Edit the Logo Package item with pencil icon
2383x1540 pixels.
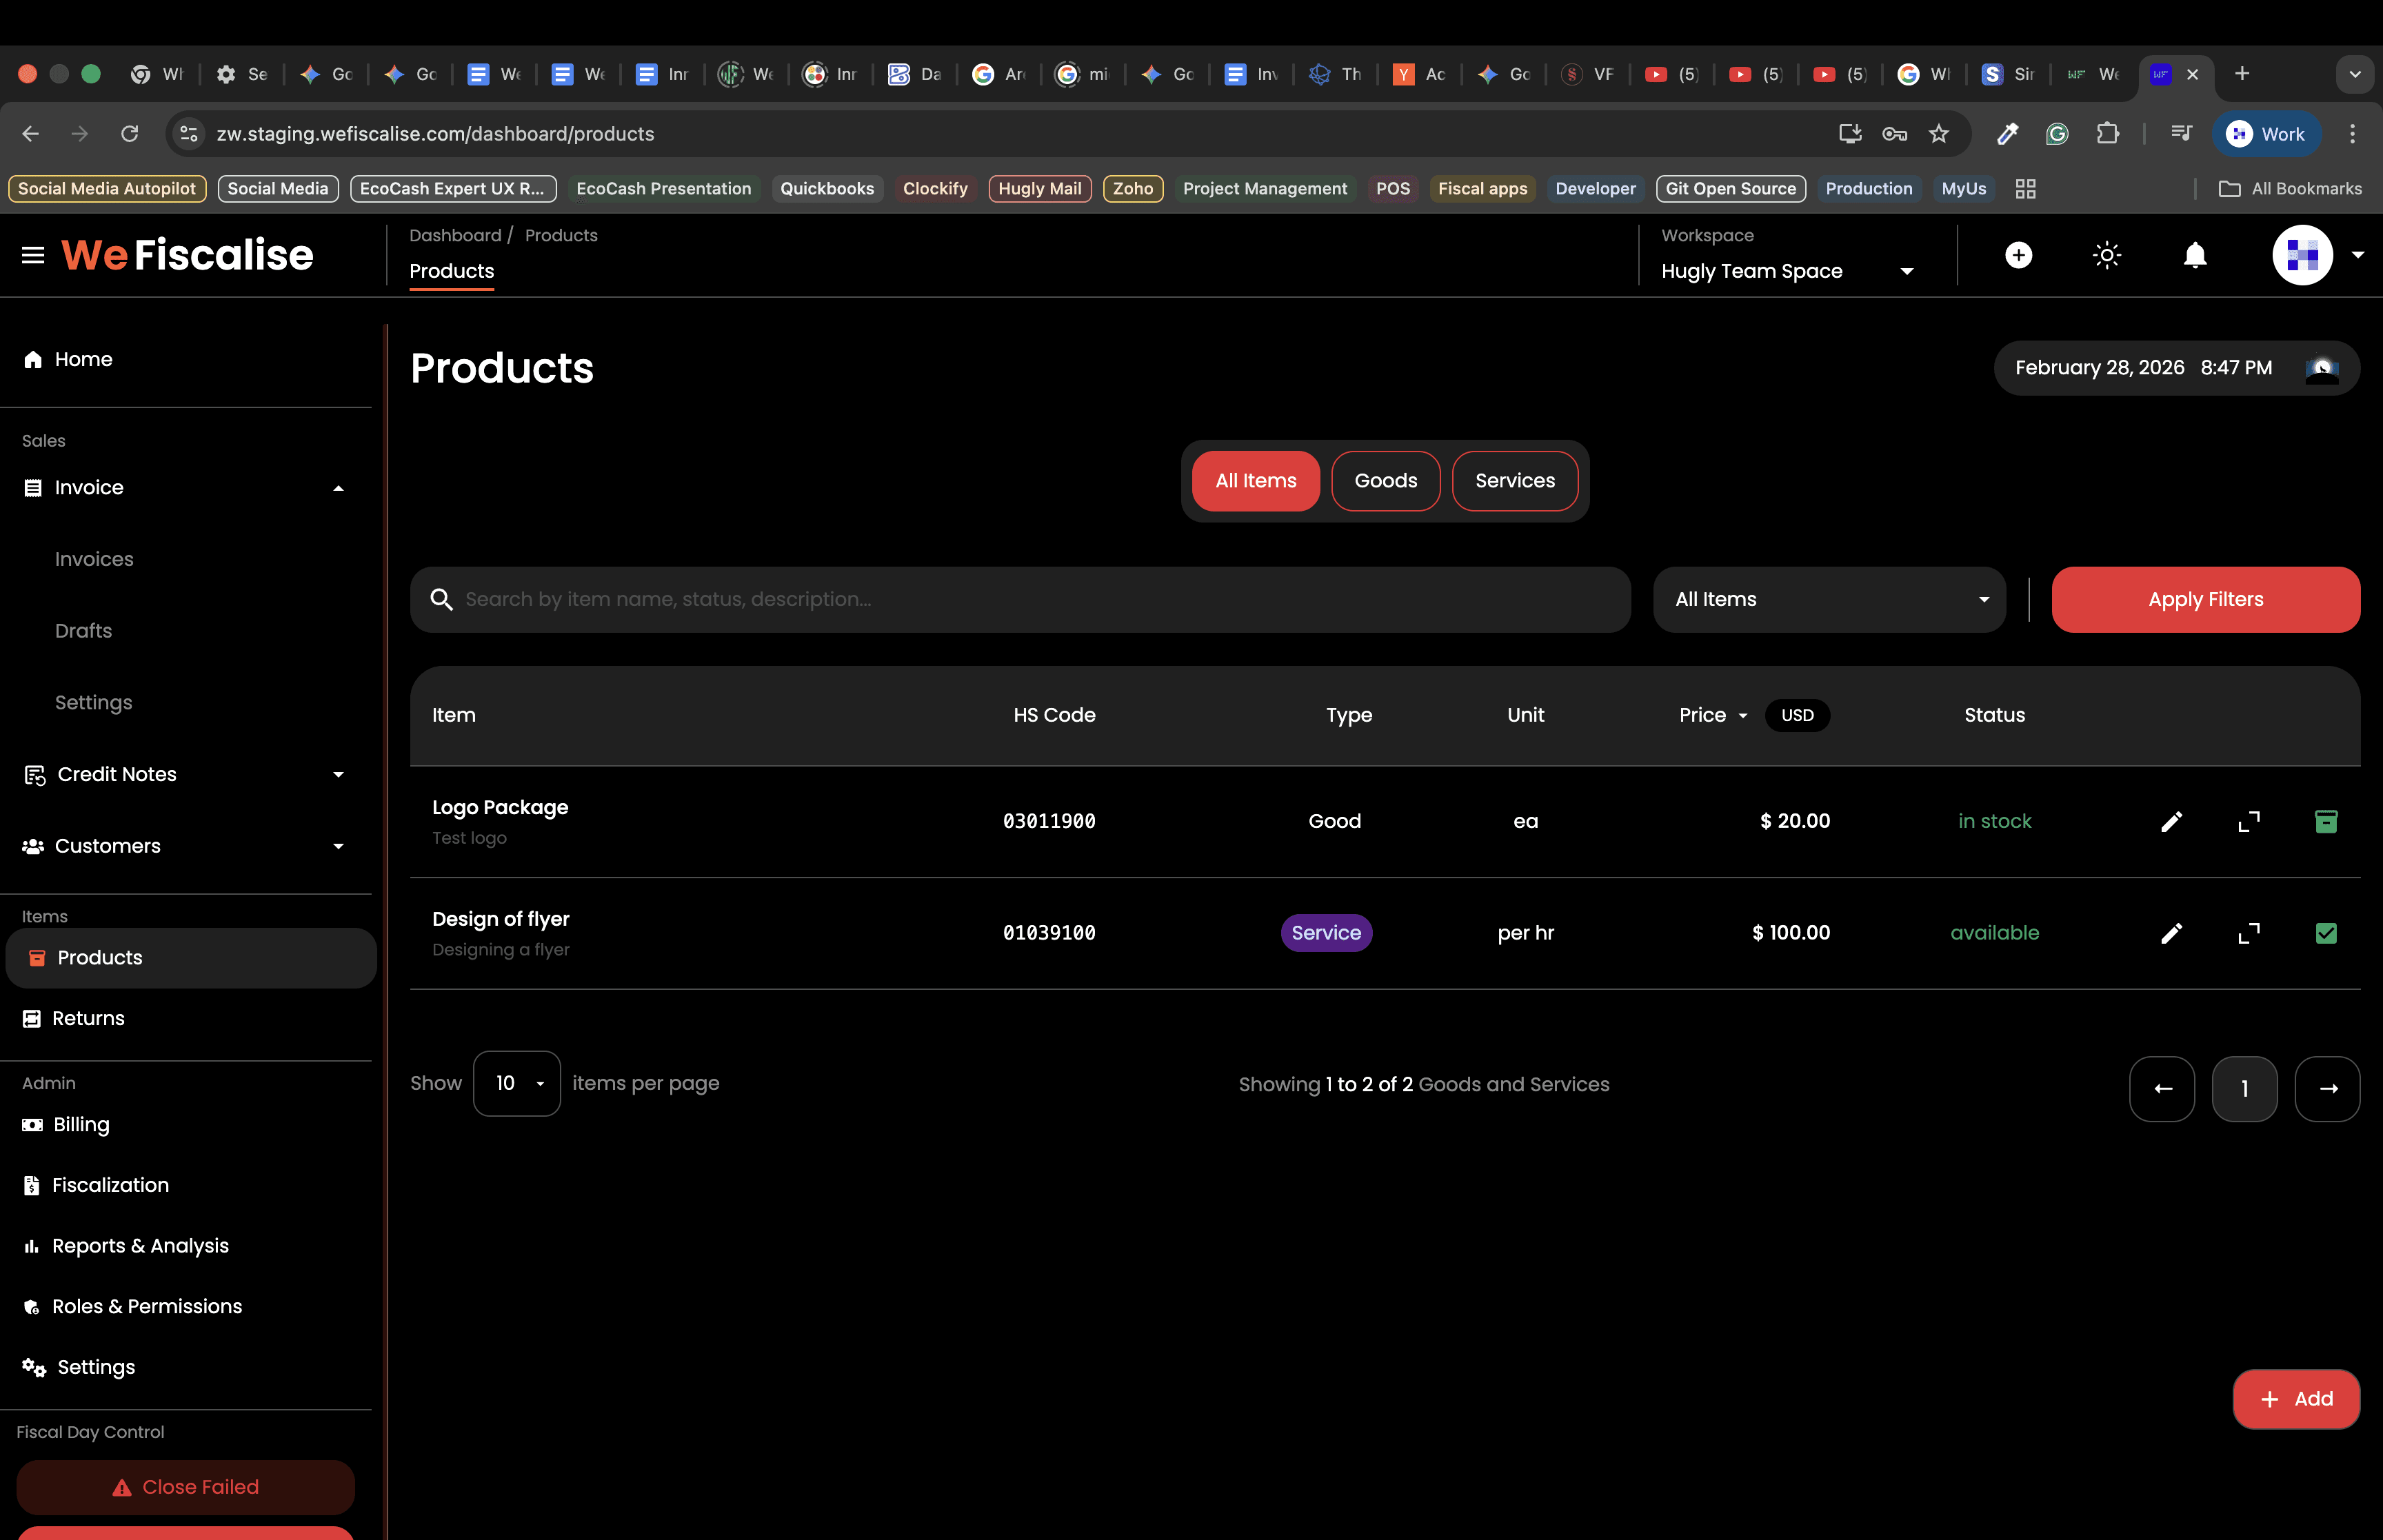pyautogui.click(x=2171, y=822)
